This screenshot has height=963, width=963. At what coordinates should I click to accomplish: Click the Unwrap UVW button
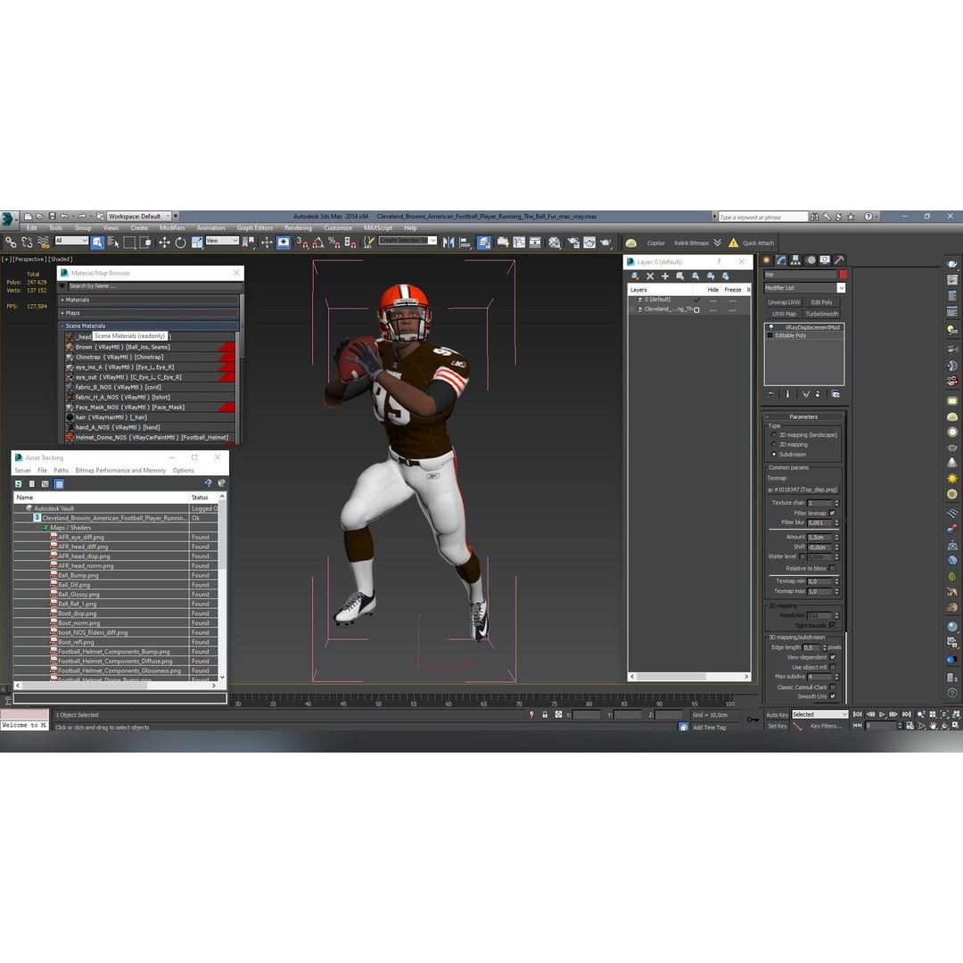point(784,302)
